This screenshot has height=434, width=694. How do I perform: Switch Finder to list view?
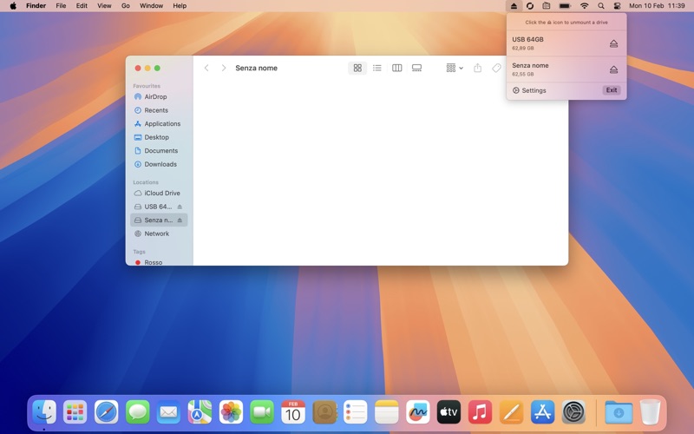pyautogui.click(x=377, y=68)
